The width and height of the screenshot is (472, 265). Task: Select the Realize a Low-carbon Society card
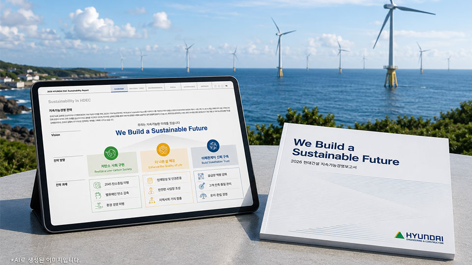click(113, 163)
